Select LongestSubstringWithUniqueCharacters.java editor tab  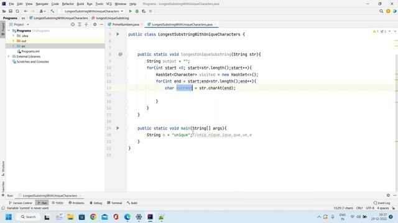click(182, 25)
